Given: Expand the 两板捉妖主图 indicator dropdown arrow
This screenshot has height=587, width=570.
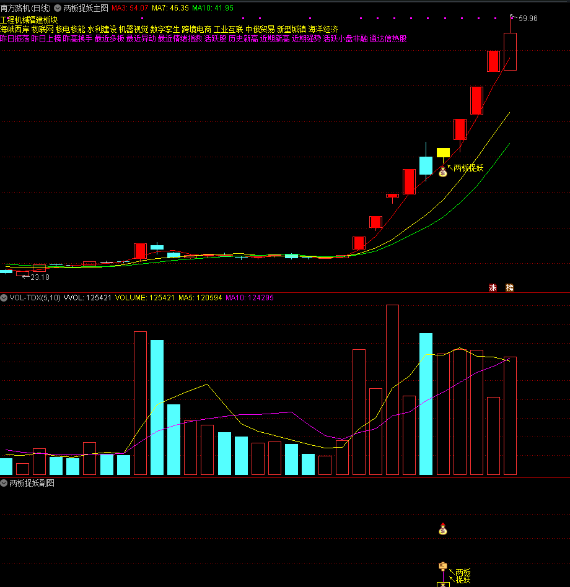Looking at the screenshot, I should click(58, 8).
